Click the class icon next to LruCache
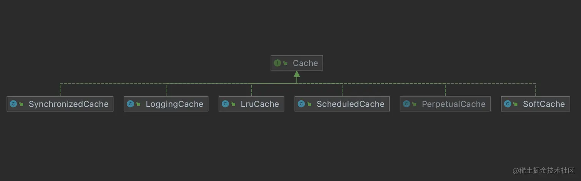581x181 pixels. [225, 104]
